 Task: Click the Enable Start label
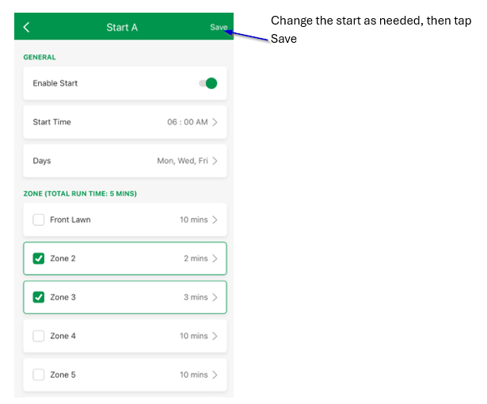click(x=55, y=83)
